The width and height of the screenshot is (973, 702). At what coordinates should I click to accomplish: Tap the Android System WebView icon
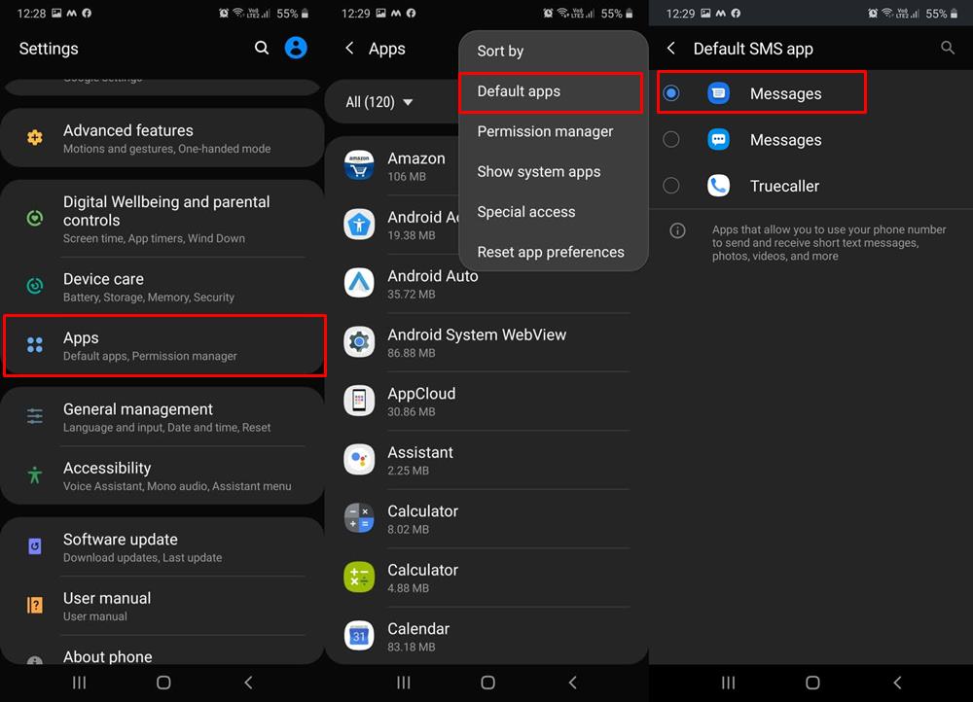(x=359, y=341)
